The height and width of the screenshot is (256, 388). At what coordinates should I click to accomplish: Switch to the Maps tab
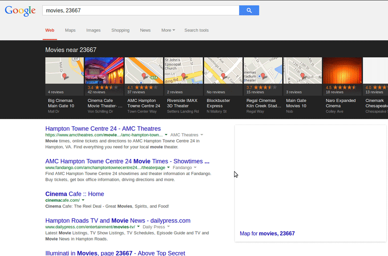[x=70, y=30]
